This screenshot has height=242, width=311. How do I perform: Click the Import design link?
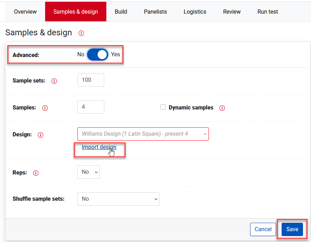(99, 147)
